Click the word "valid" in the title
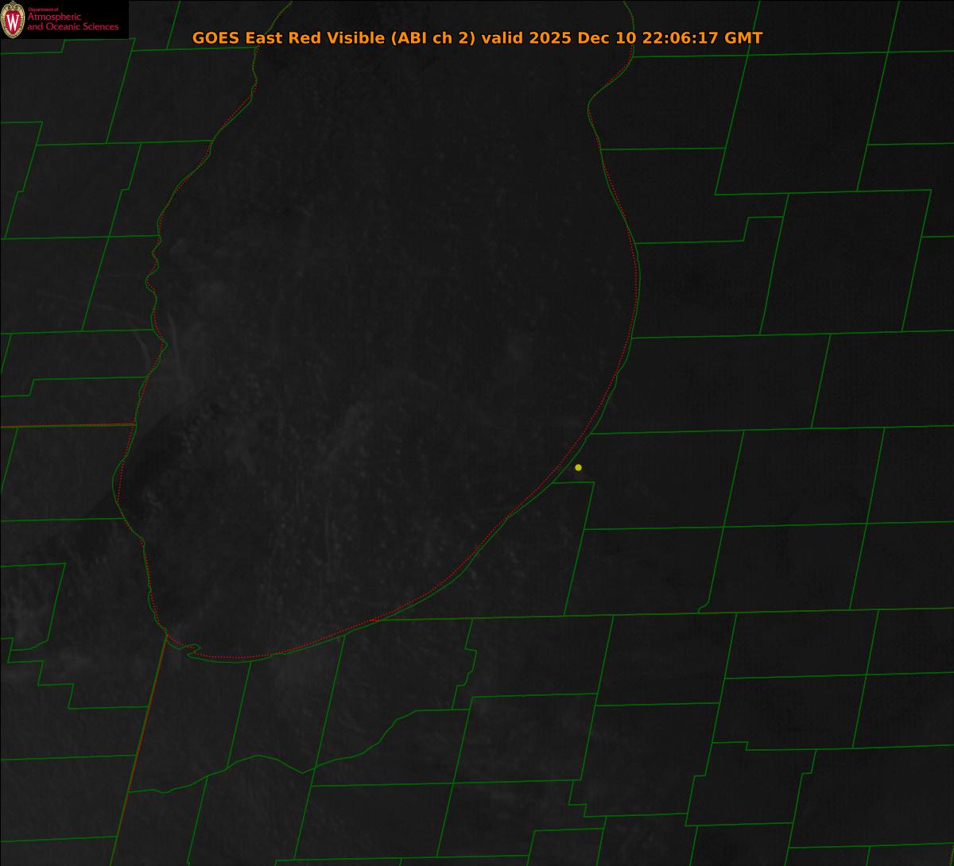Viewport: 954px width, 866px height. [502, 38]
